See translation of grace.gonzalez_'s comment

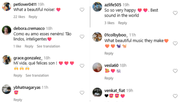[37, 75]
